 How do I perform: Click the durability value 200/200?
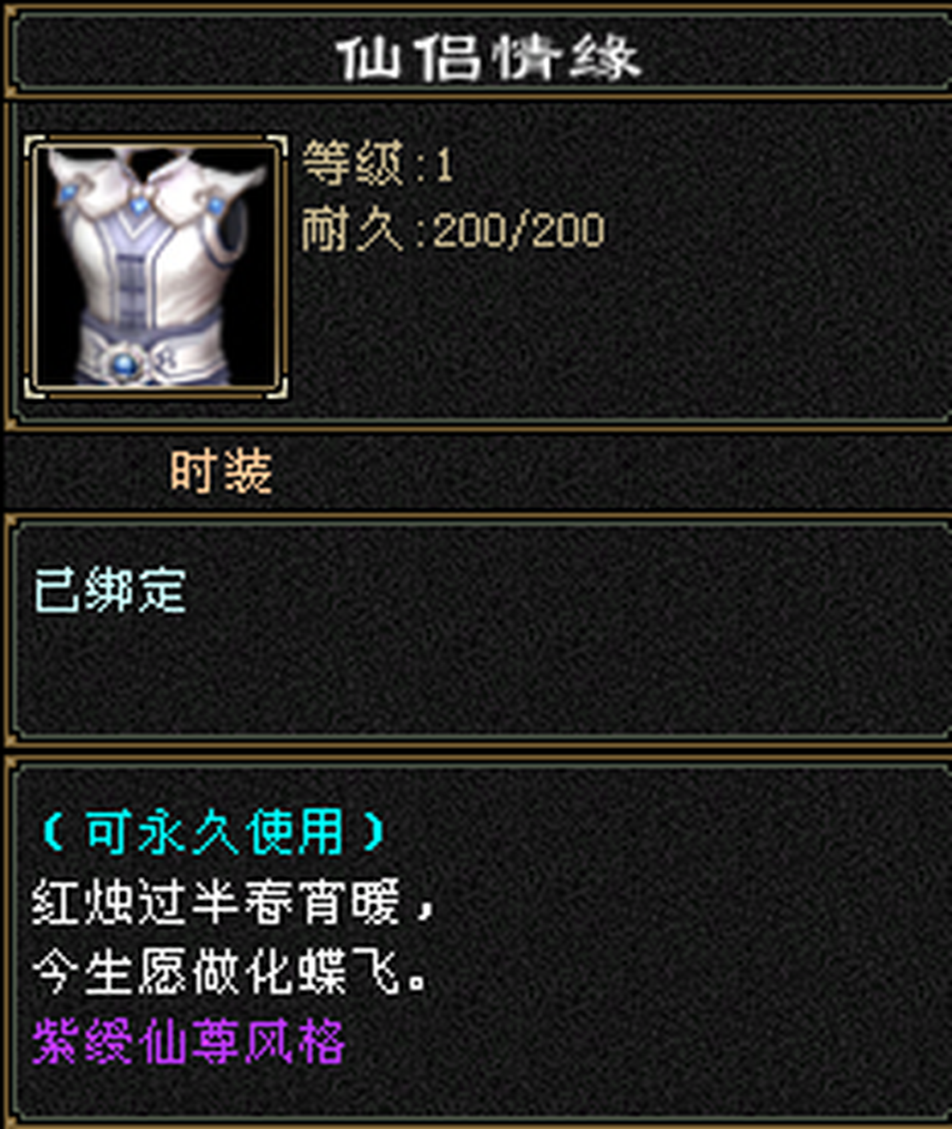pos(520,230)
